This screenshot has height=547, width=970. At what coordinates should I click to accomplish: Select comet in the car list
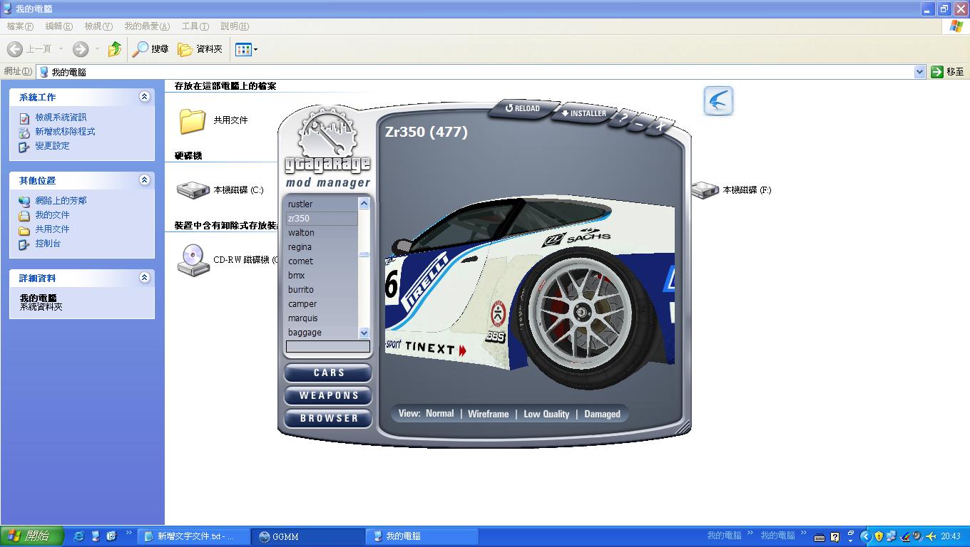(322, 261)
